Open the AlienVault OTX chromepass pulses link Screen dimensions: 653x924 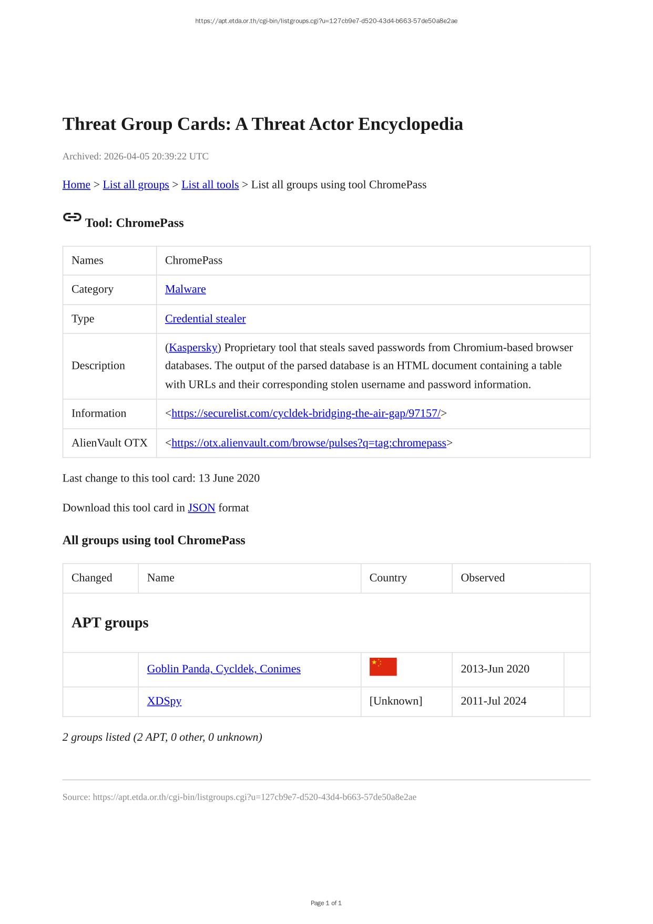click(309, 443)
